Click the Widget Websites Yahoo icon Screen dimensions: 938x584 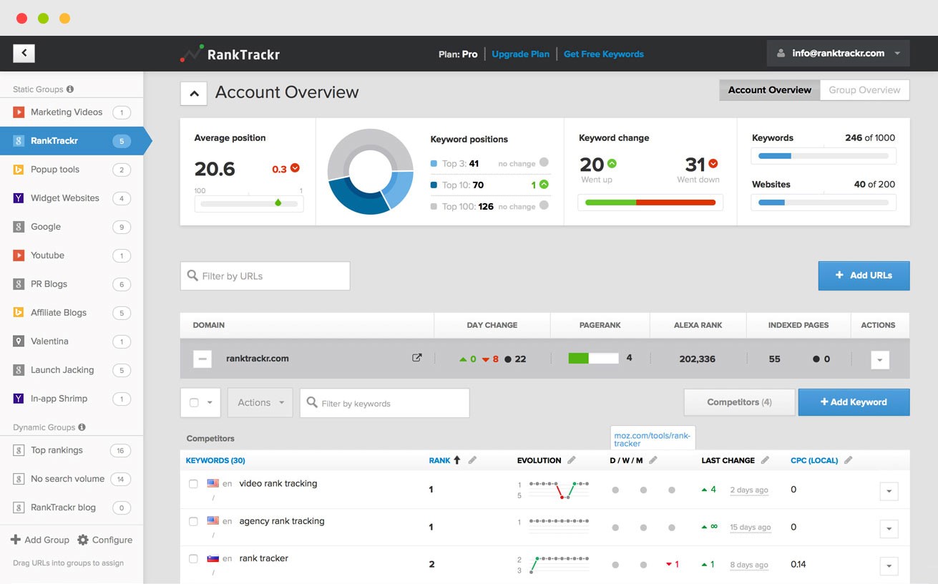pos(19,198)
